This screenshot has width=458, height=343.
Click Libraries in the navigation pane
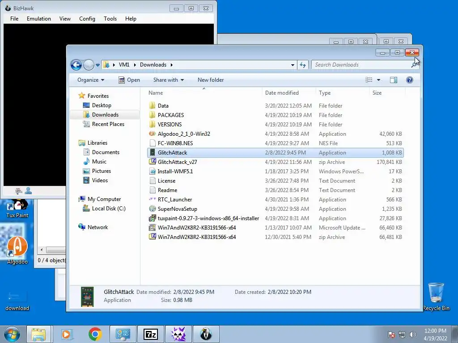[97, 142]
